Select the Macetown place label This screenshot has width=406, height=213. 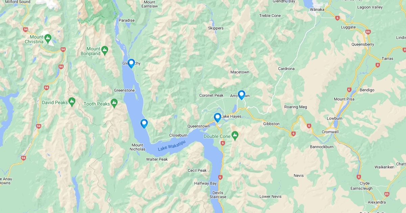pos(240,72)
